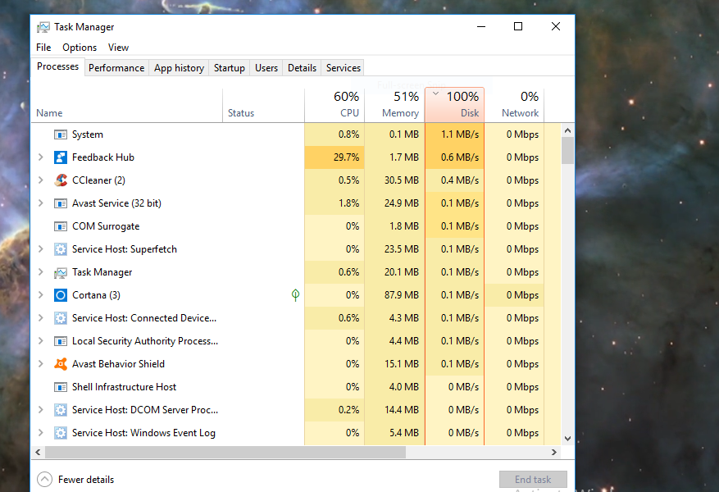Viewport: 719px width, 492px height.
Task: Click the CCleaner process icon
Action: pyautogui.click(x=61, y=180)
